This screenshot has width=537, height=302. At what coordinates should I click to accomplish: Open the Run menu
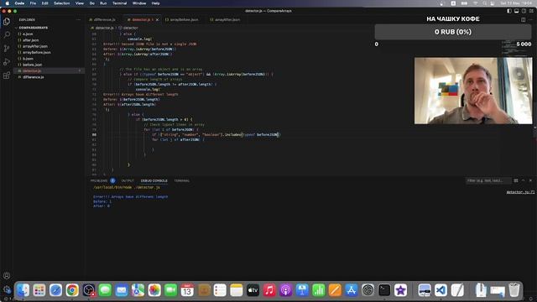103,3
